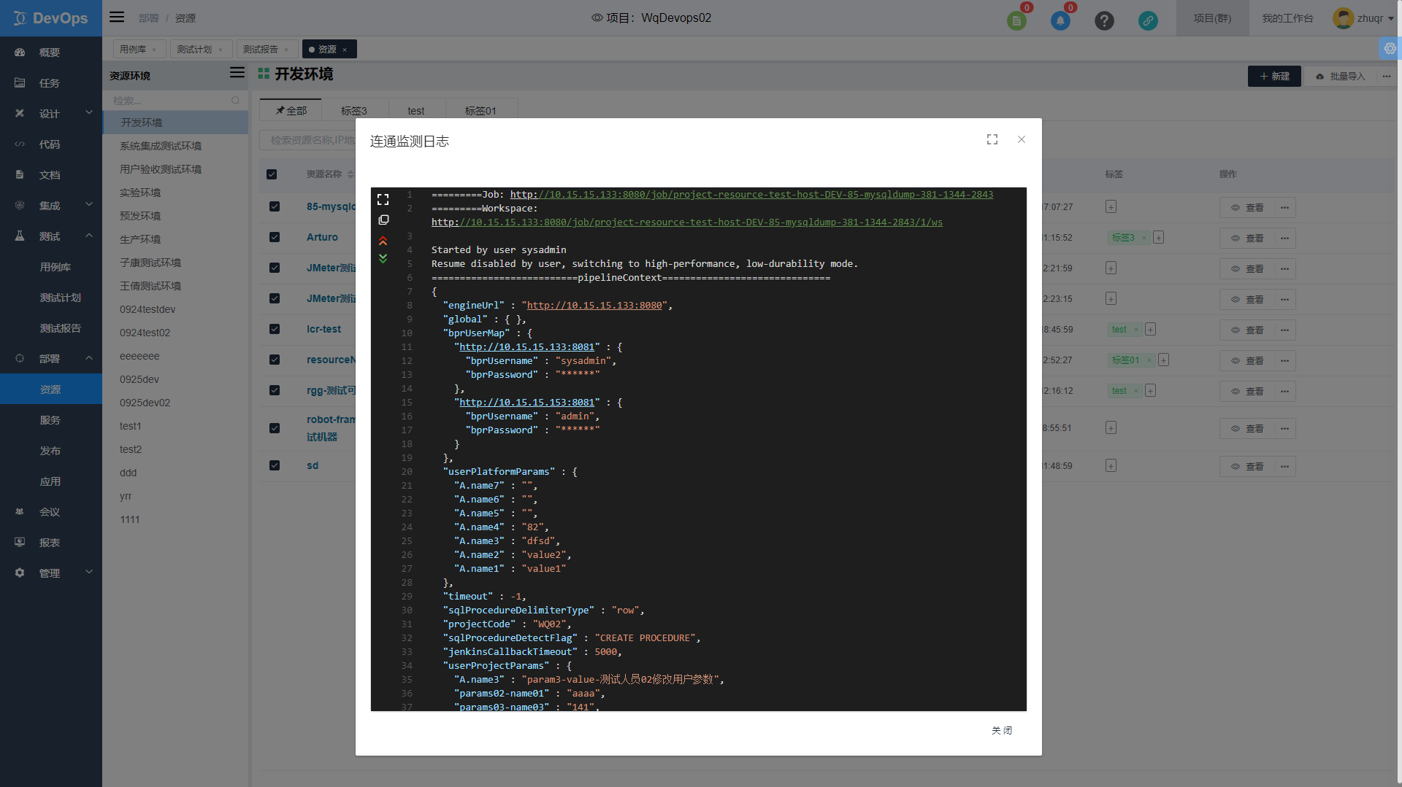Open 概要 in left sidebar
This screenshot has height=787, width=1402.
[51, 53]
